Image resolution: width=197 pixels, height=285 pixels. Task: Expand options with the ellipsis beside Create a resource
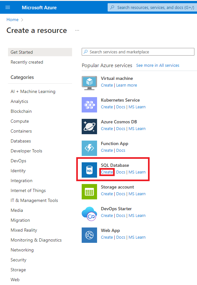[x=77, y=30]
